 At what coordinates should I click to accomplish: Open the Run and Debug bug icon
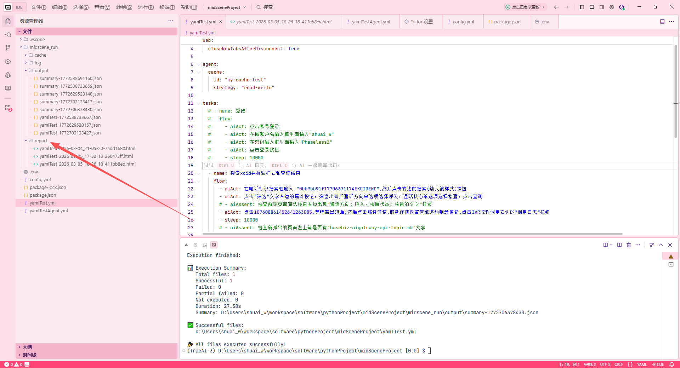[8, 75]
